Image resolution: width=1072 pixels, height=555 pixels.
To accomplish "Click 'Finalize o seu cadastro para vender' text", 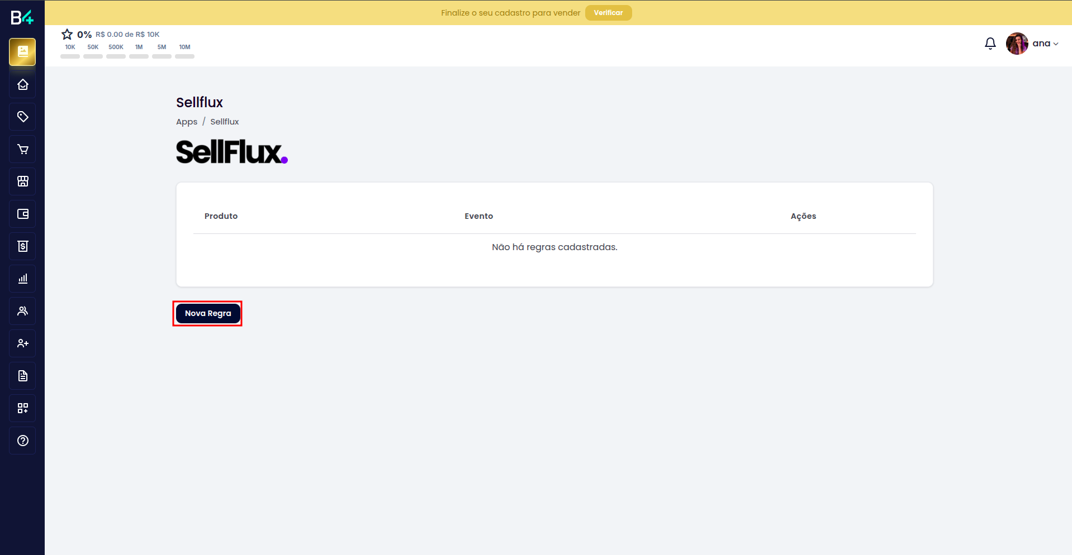I will 511,13.
